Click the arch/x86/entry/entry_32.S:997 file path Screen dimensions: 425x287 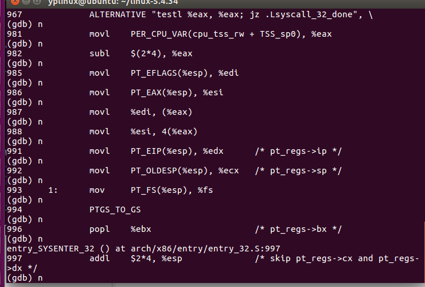point(205,249)
